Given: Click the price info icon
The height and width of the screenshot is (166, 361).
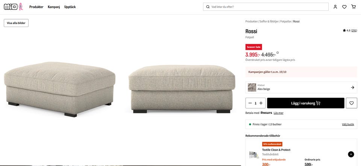Looking at the screenshot, I should pyautogui.click(x=278, y=53).
